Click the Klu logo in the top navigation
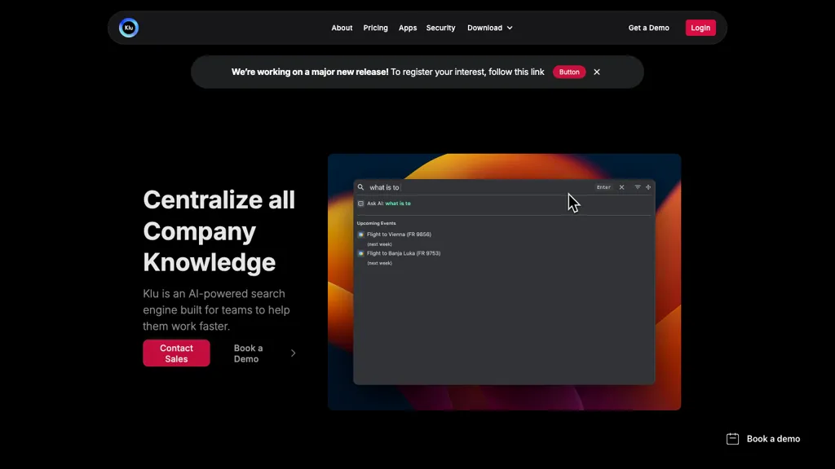The image size is (835, 469). tap(128, 27)
